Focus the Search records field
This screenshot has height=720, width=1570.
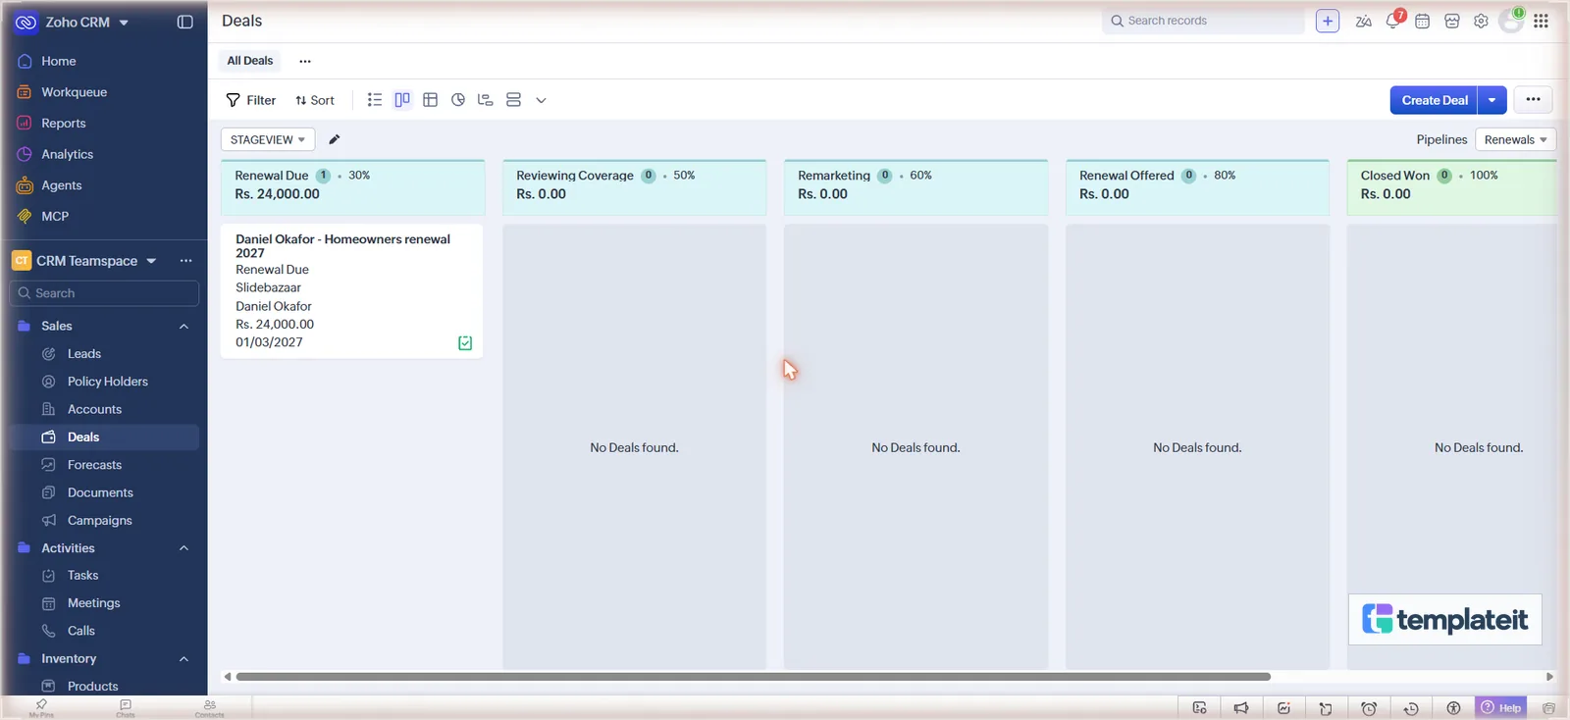click(x=1203, y=21)
